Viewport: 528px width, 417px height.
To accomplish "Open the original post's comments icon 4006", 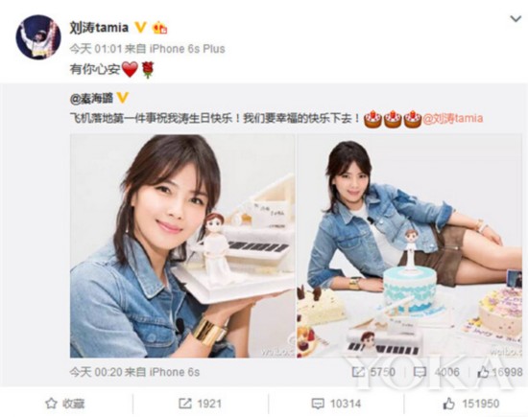I will [x=437, y=372].
